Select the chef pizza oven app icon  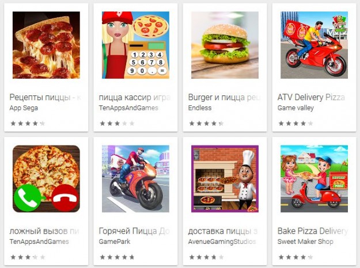click(225, 179)
